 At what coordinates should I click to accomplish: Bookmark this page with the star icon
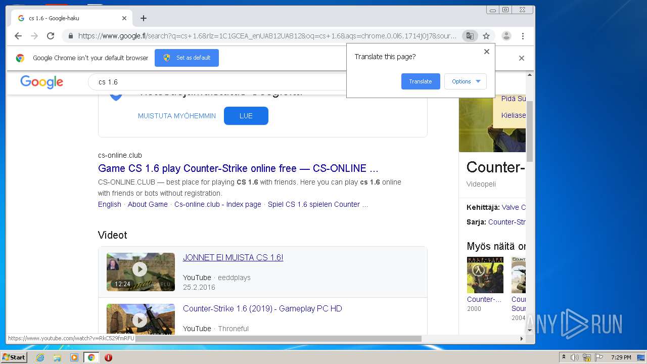(486, 36)
